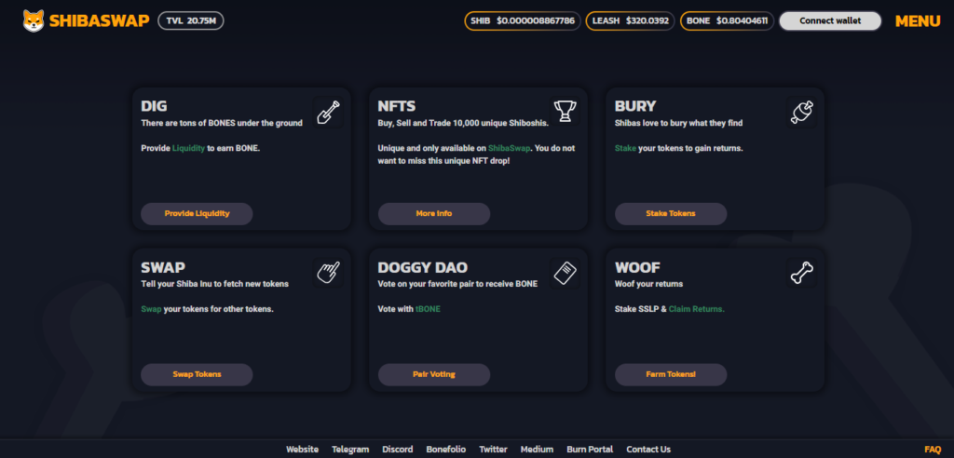954x458 pixels.
Task: Click the SHIB price badge
Action: tap(523, 20)
